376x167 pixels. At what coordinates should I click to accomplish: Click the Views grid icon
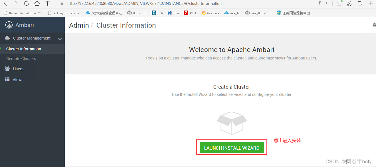point(7,79)
